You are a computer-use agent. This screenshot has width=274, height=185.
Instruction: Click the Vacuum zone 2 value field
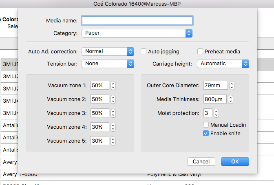100,99
